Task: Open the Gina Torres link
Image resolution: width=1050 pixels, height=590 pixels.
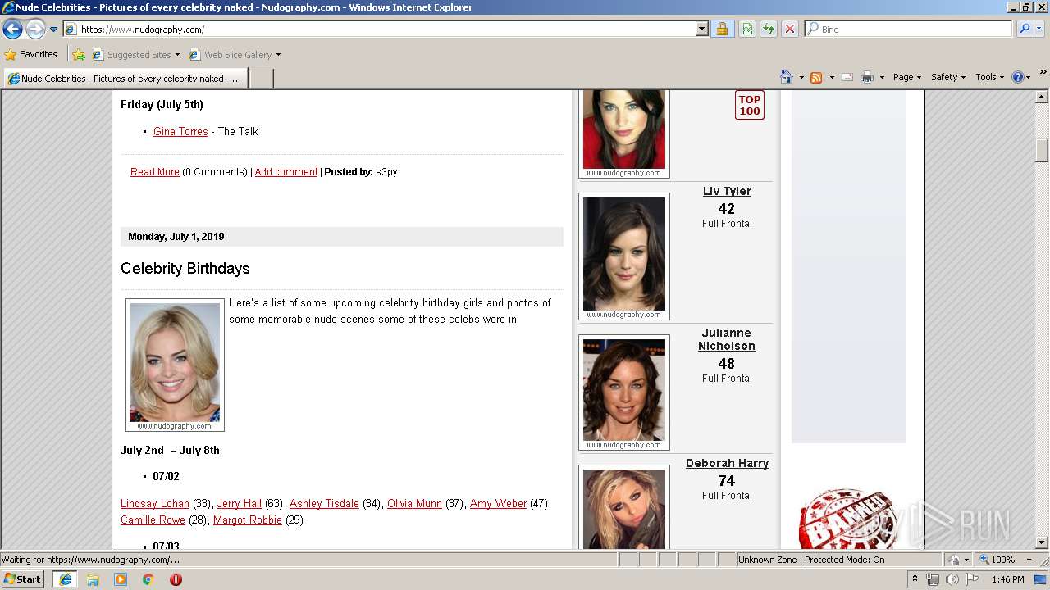Action: click(180, 131)
